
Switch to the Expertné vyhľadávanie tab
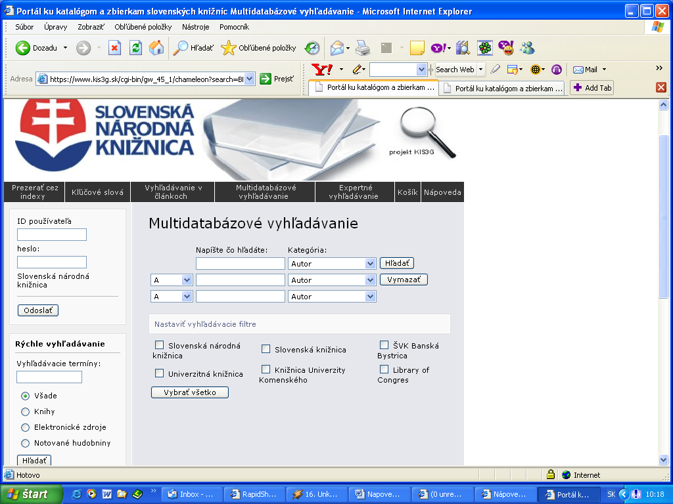pos(354,192)
